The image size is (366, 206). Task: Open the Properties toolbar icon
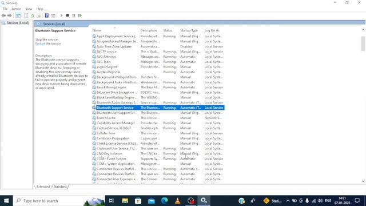(26, 15)
